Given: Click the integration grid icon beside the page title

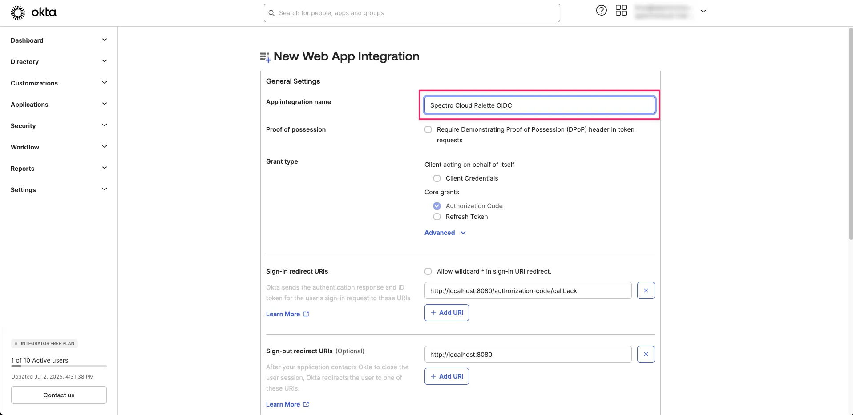Looking at the screenshot, I should [265, 56].
